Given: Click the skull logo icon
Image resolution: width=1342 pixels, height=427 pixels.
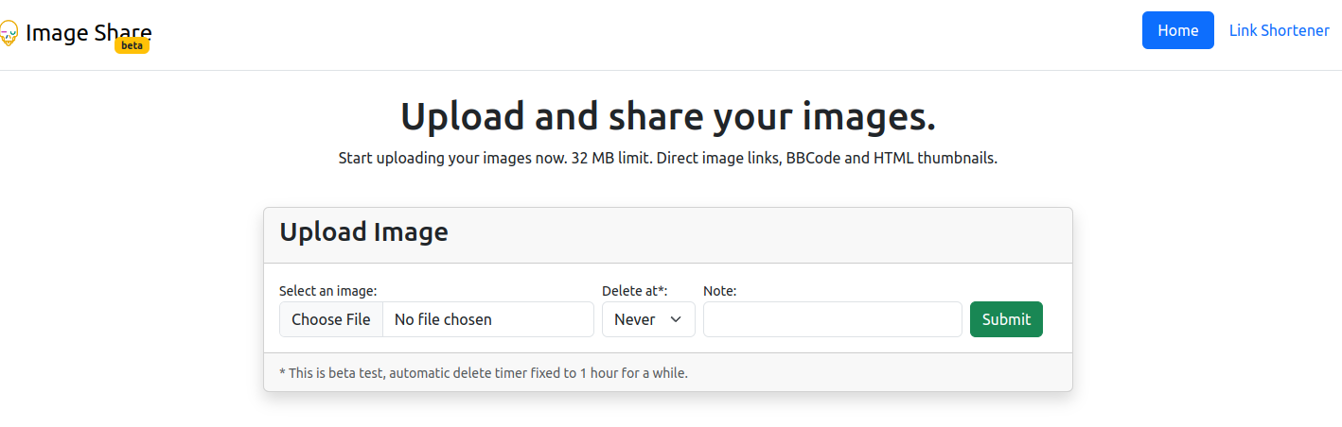Looking at the screenshot, I should [8, 34].
